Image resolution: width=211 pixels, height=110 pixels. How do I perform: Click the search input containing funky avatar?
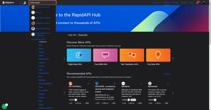(42, 3)
